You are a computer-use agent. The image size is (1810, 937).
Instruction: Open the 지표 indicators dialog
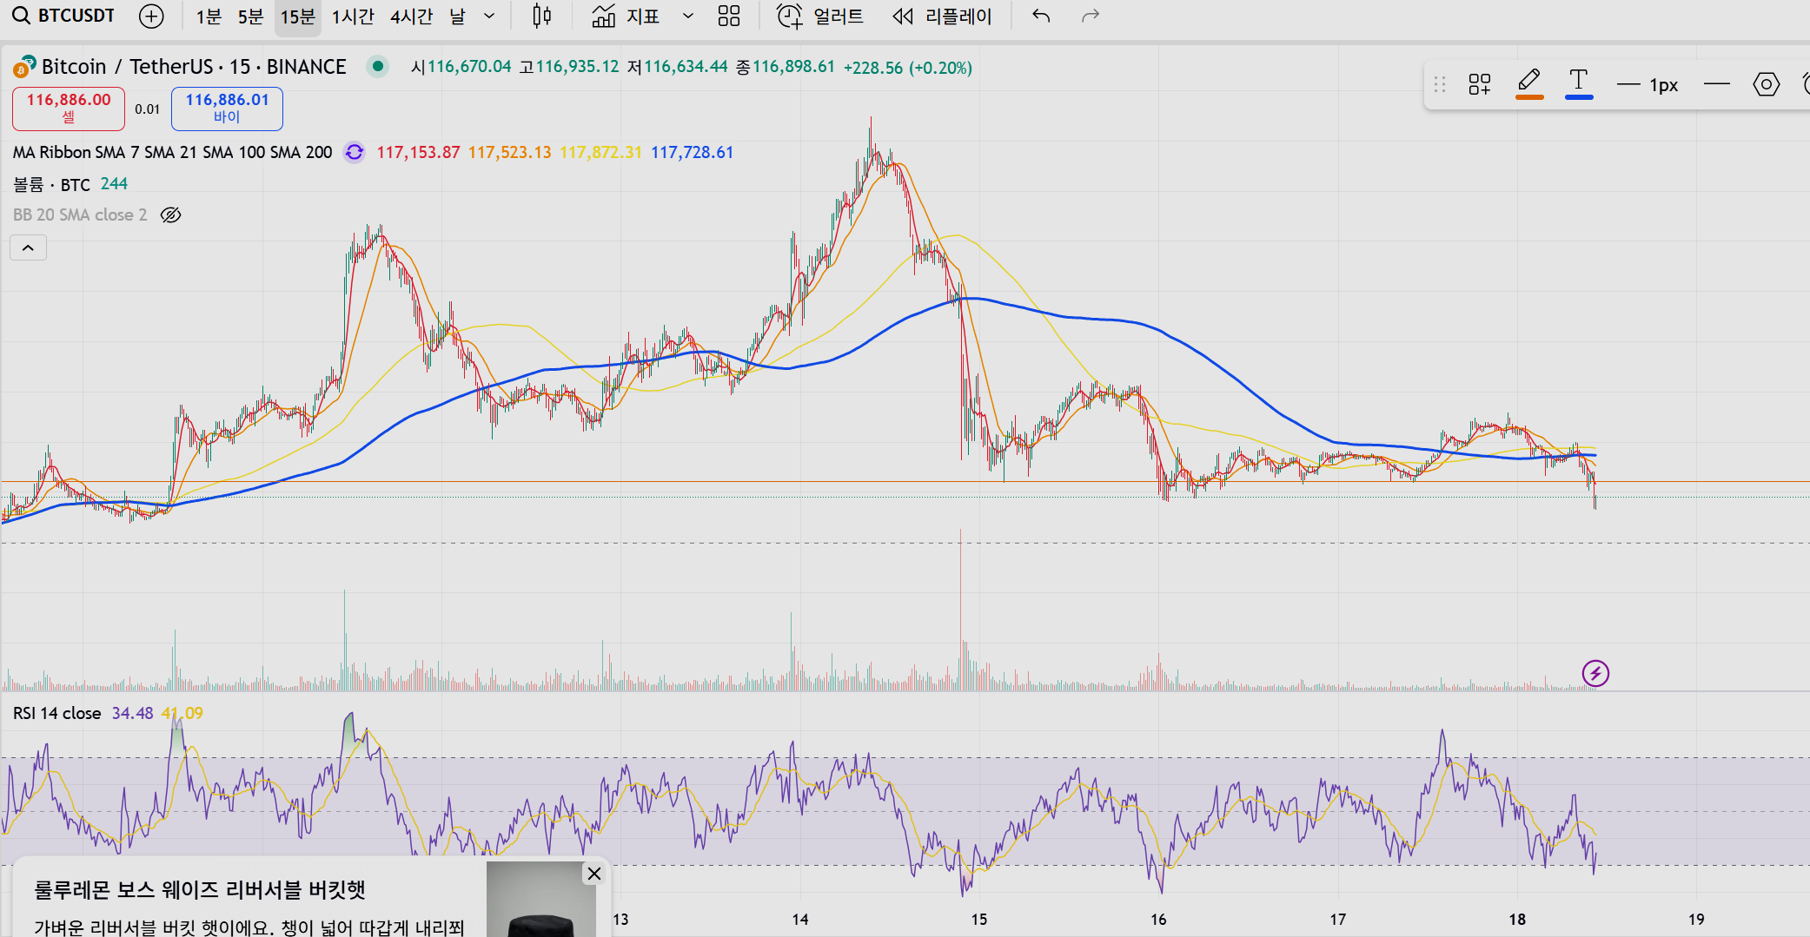(626, 16)
